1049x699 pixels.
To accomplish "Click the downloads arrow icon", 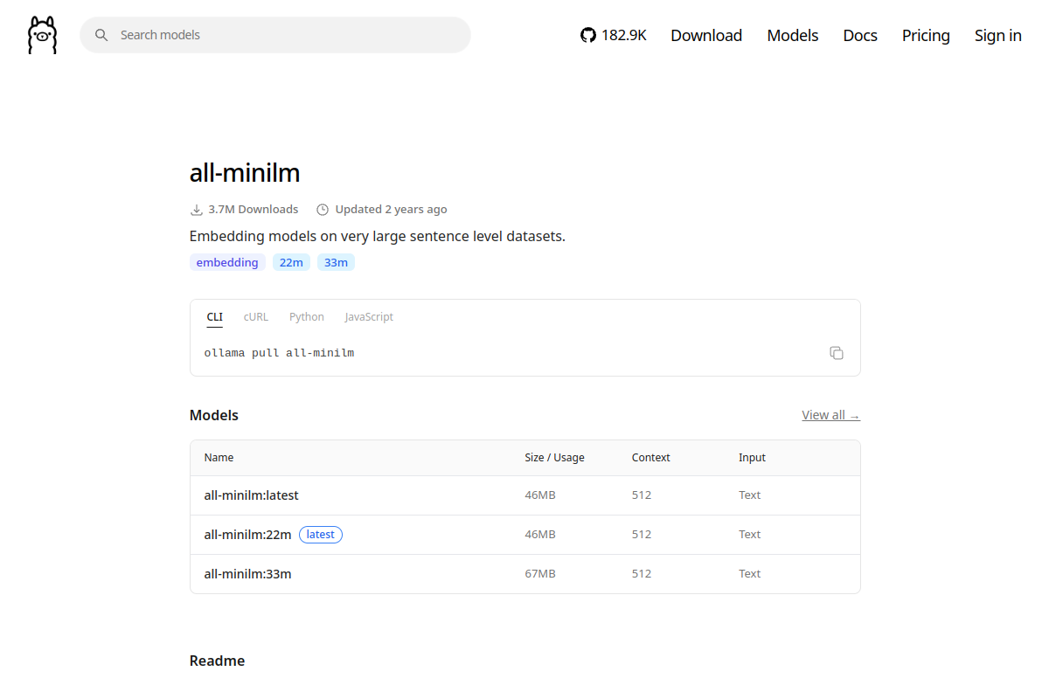I will tap(197, 210).
